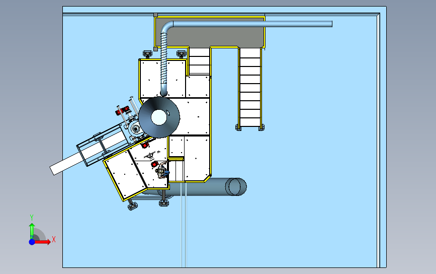Click the blue Z axis ball of the triad

tap(32, 242)
